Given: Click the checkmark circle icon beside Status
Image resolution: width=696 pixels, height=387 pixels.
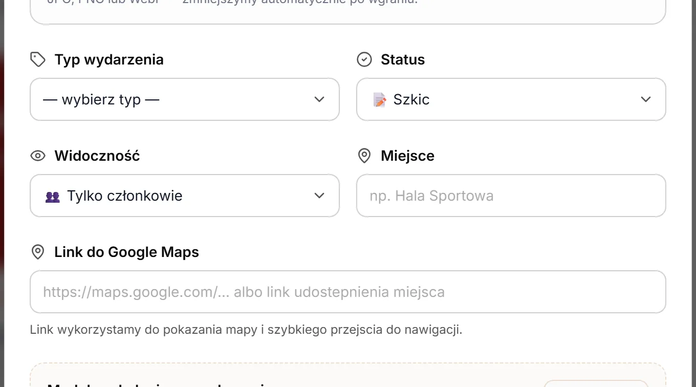Looking at the screenshot, I should coord(364,59).
